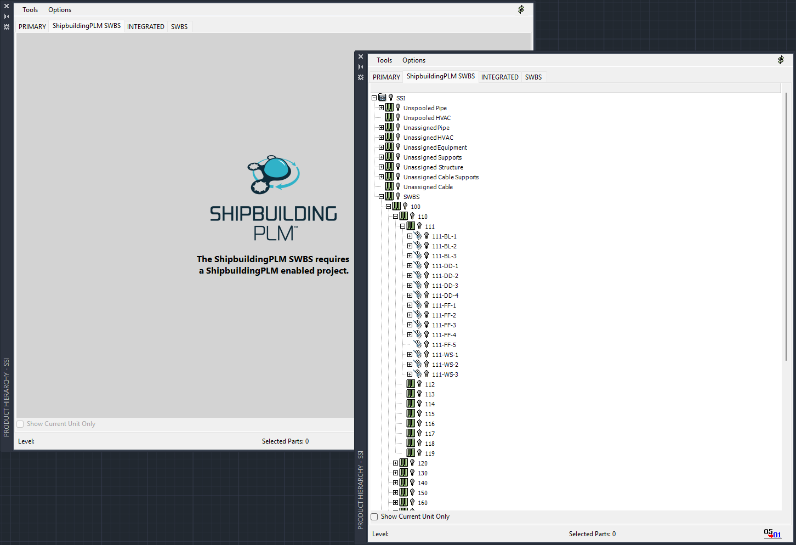This screenshot has width=796, height=545.
Task: Expand the 111-DD-2 tree node
Action: (x=410, y=276)
